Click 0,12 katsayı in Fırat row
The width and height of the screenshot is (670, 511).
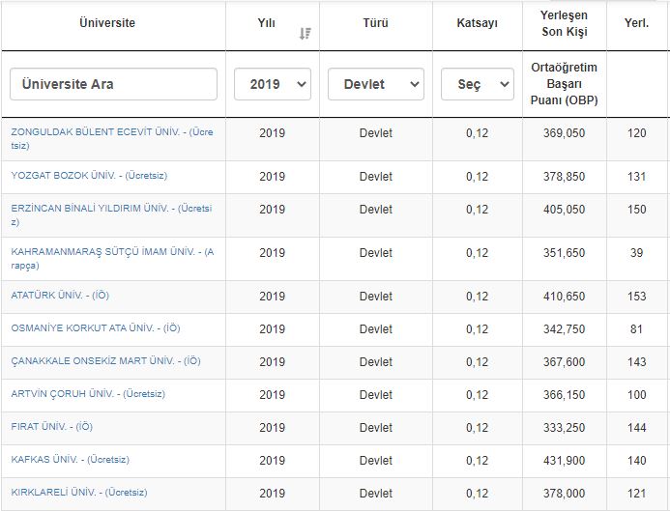(x=478, y=427)
